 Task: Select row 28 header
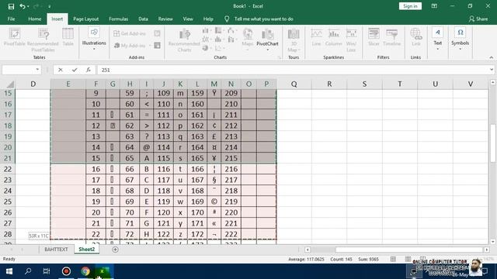pyautogui.click(x=8, y=234)
